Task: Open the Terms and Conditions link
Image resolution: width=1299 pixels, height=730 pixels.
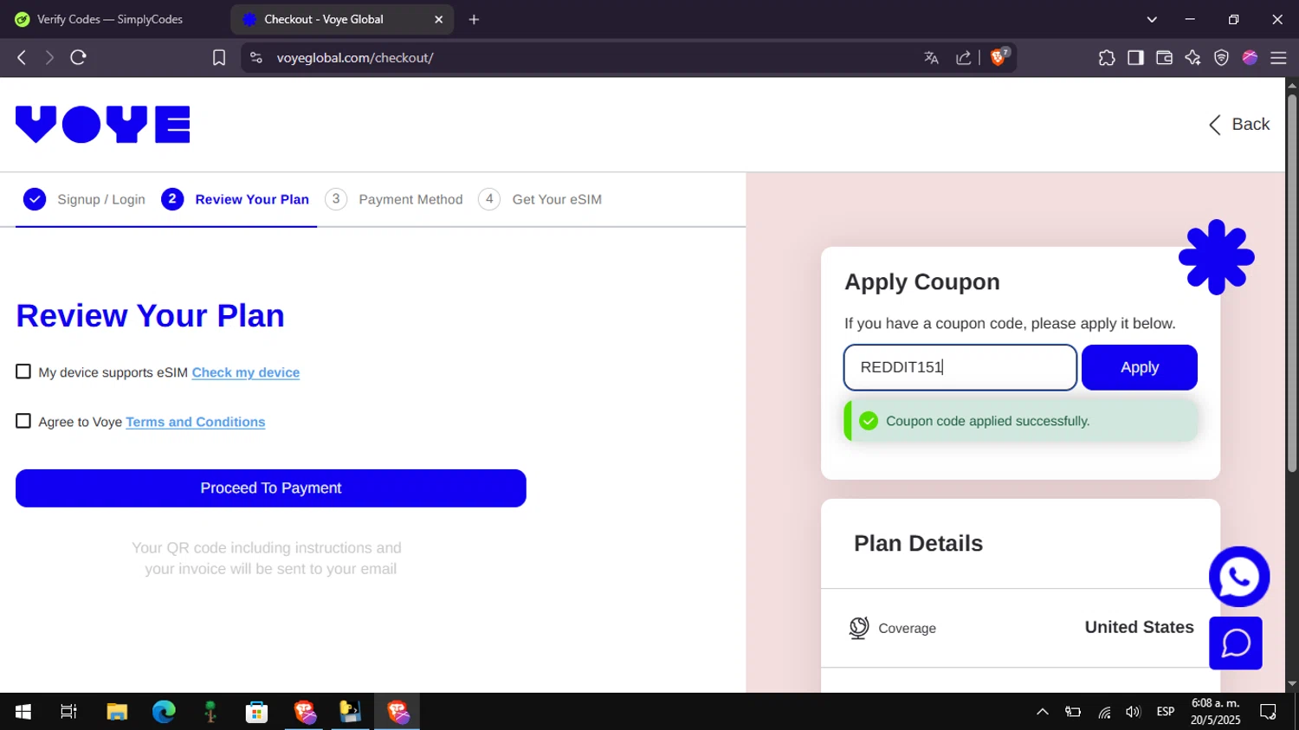Action: tap(196, 422)
